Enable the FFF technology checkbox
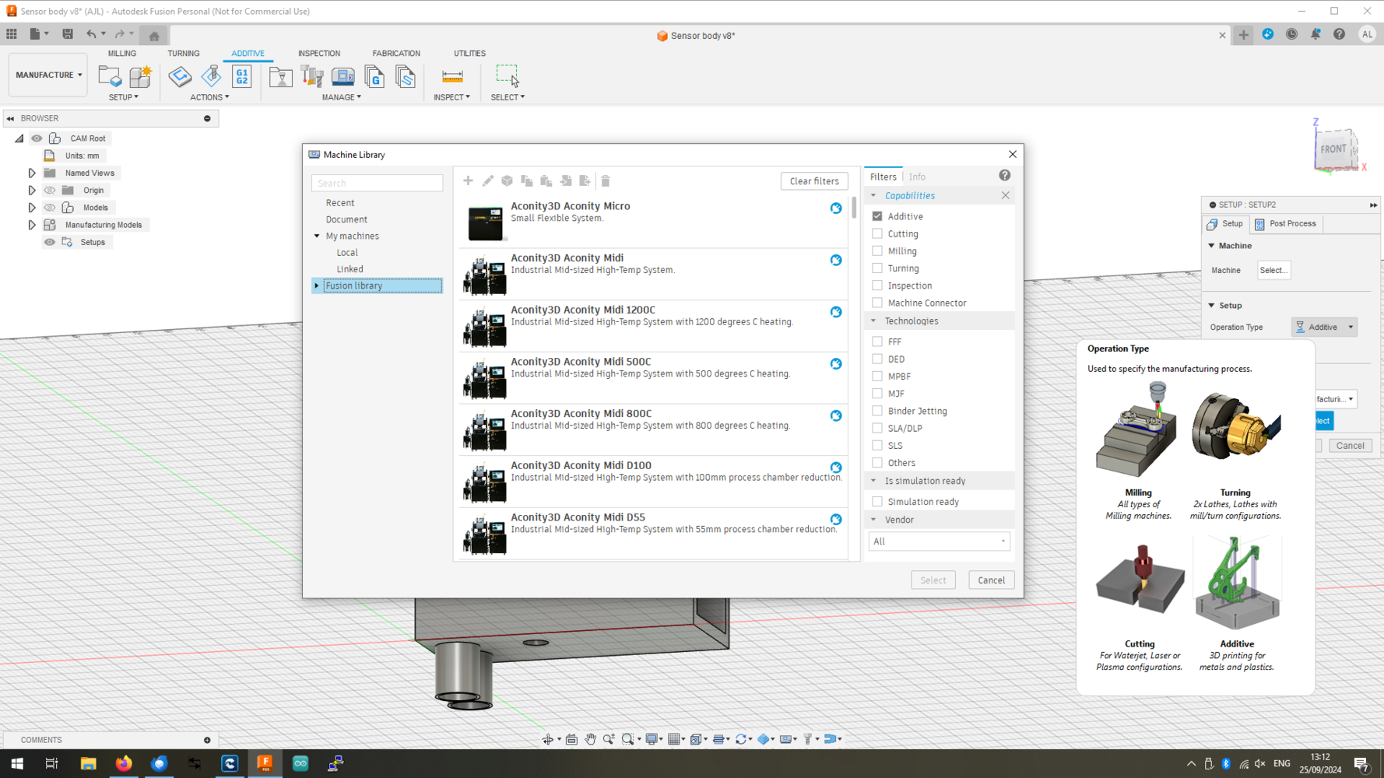The image size is (1384, 778). tap(877, 342)
